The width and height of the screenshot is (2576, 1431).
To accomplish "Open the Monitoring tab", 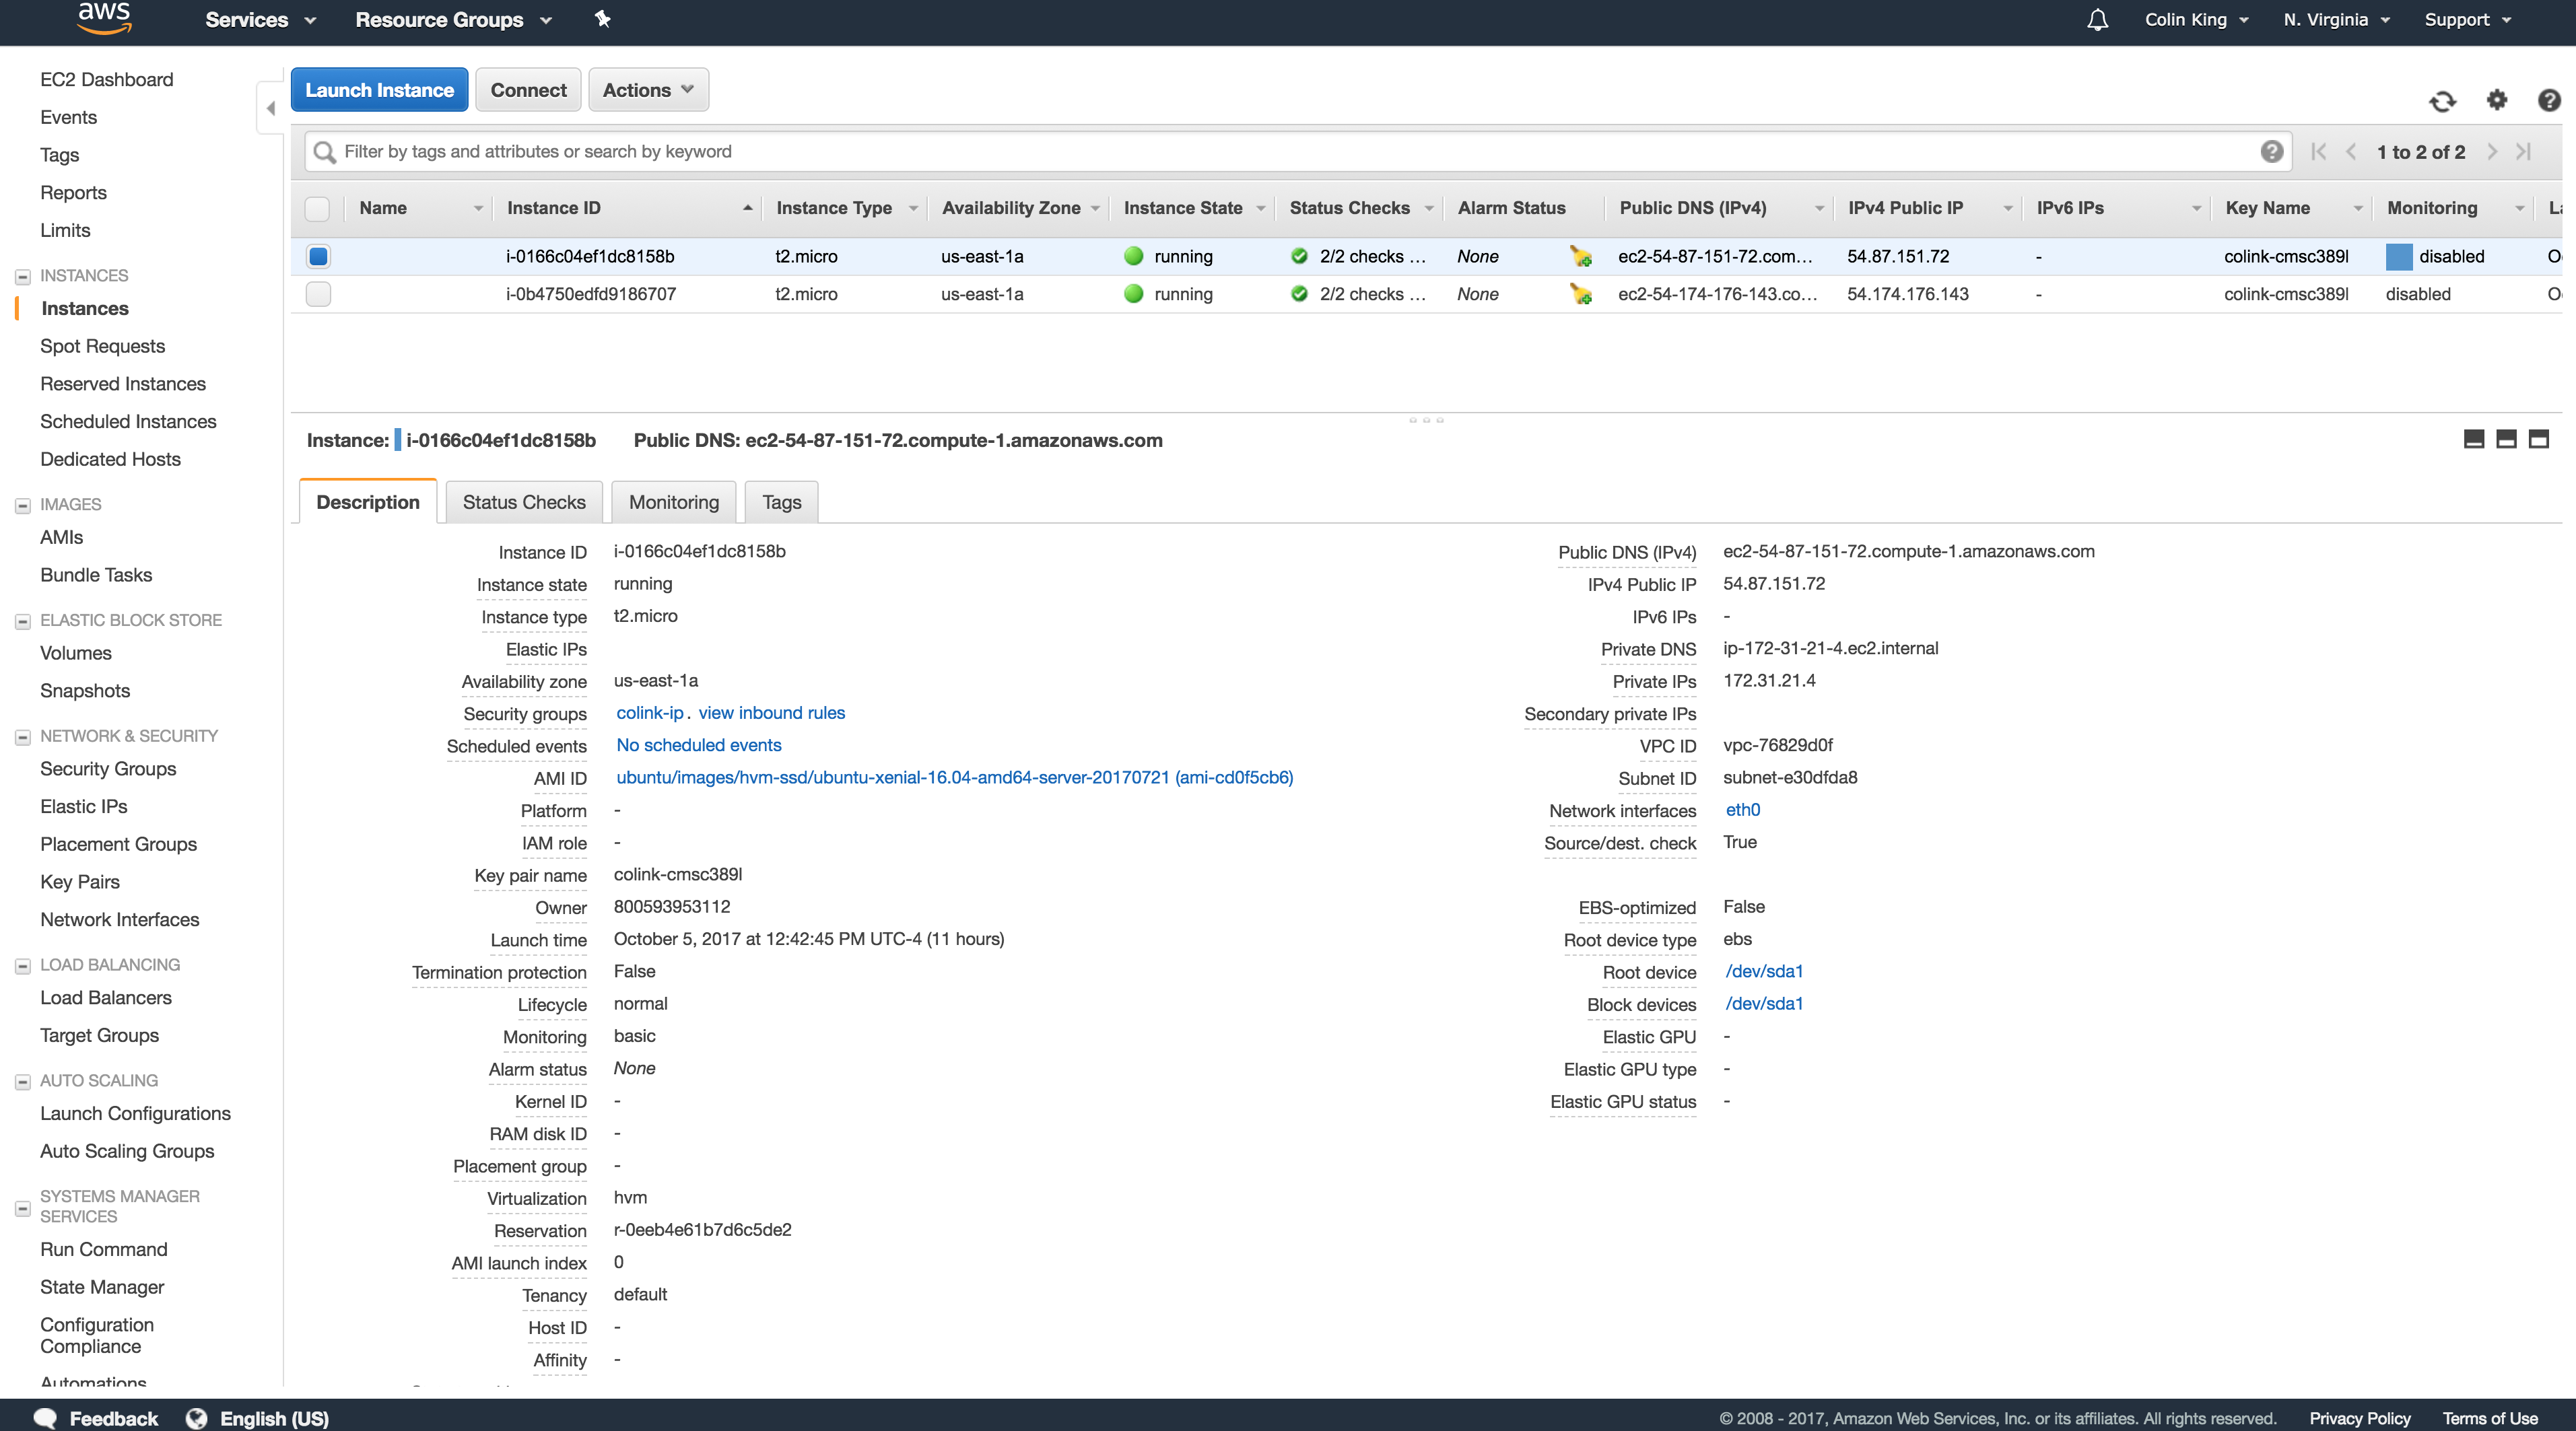I will pyautogui.click(x=673, y=502).
